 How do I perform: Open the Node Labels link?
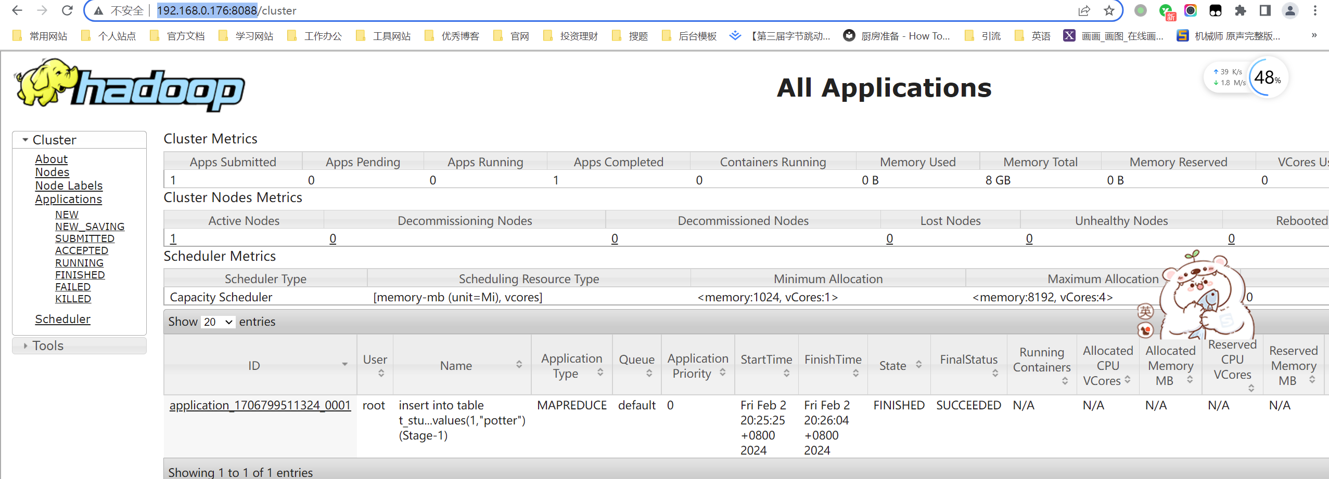coord(69,185)
